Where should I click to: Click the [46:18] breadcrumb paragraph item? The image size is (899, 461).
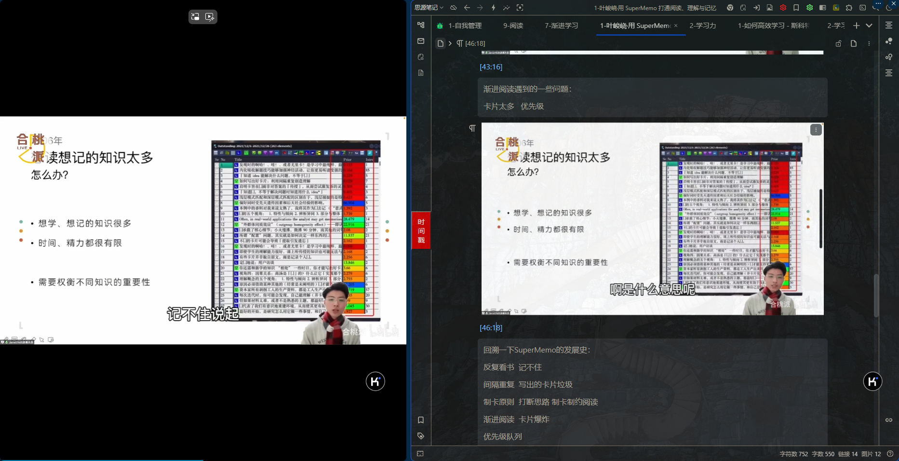pos(471,43)
